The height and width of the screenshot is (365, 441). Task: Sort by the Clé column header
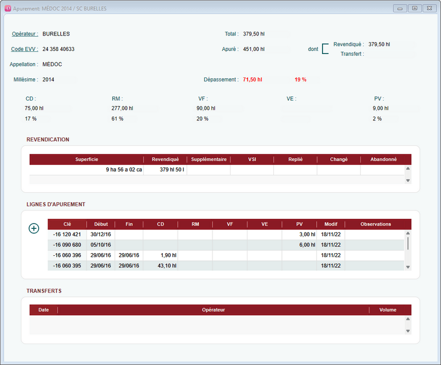coord(67,224)
